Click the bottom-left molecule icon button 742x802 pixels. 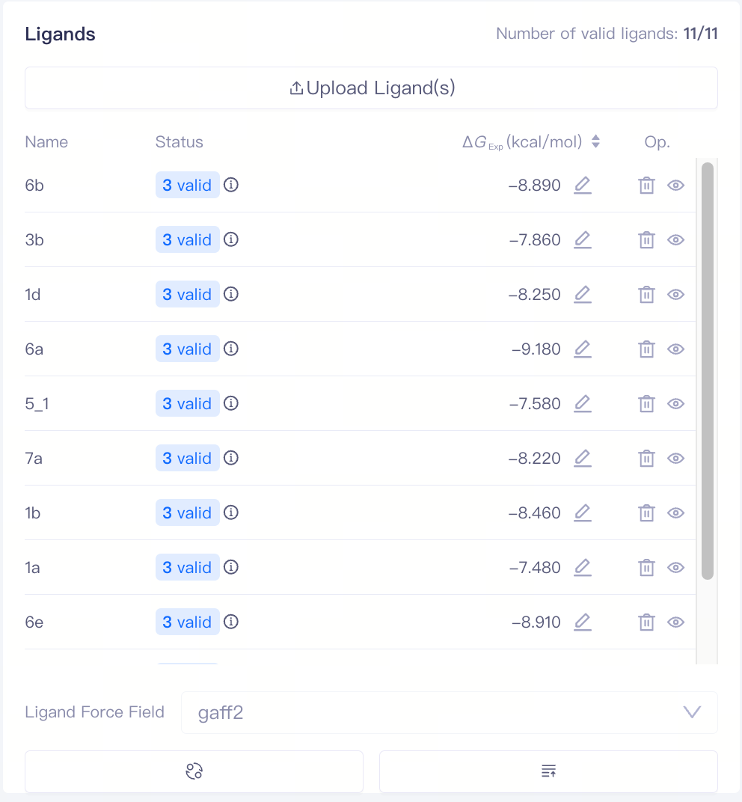pyautogui.click(x=194, y=771)
